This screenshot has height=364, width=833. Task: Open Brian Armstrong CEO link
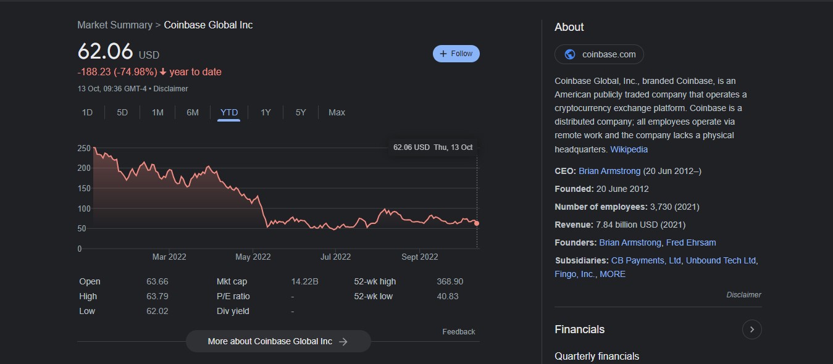click(609, 171)
